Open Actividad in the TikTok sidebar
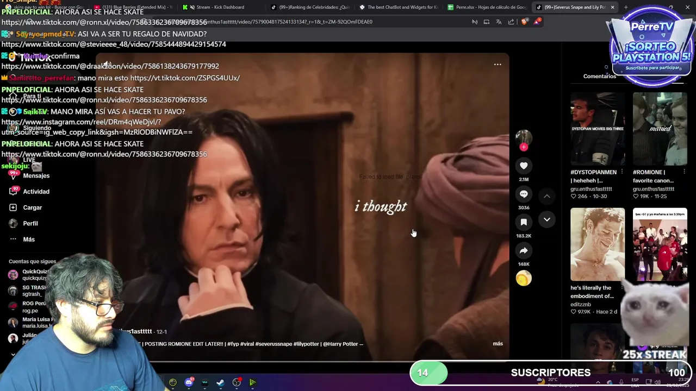This screenshot has height=391, width=696. pos(30,192)
